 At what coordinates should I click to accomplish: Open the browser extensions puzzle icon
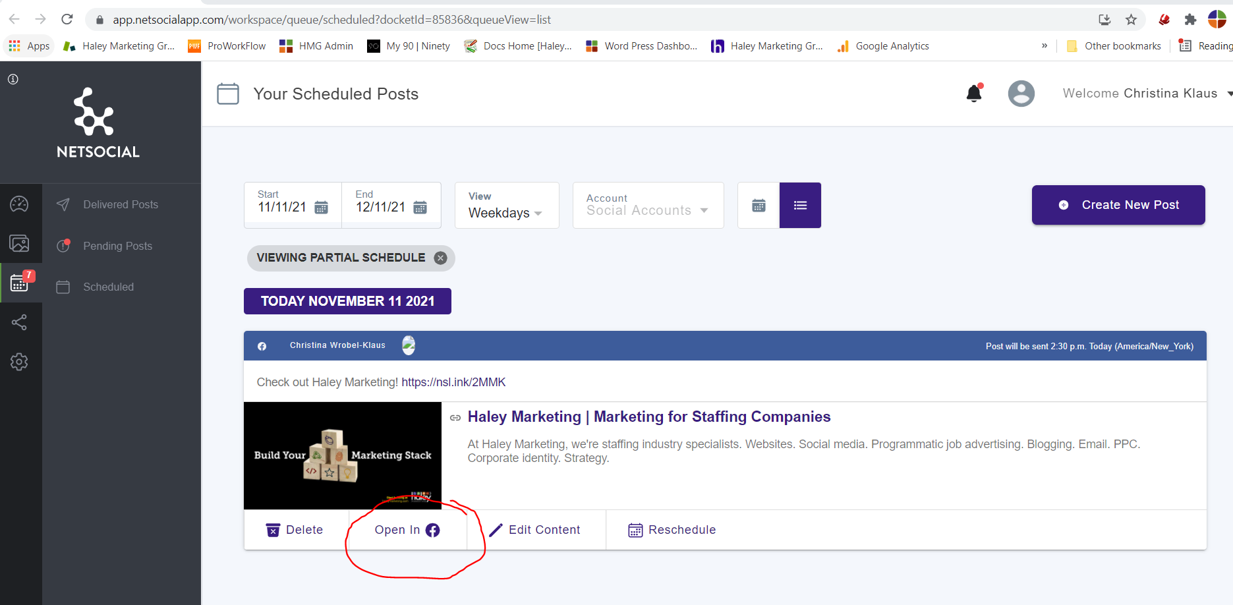click(x=1190, y=20)
